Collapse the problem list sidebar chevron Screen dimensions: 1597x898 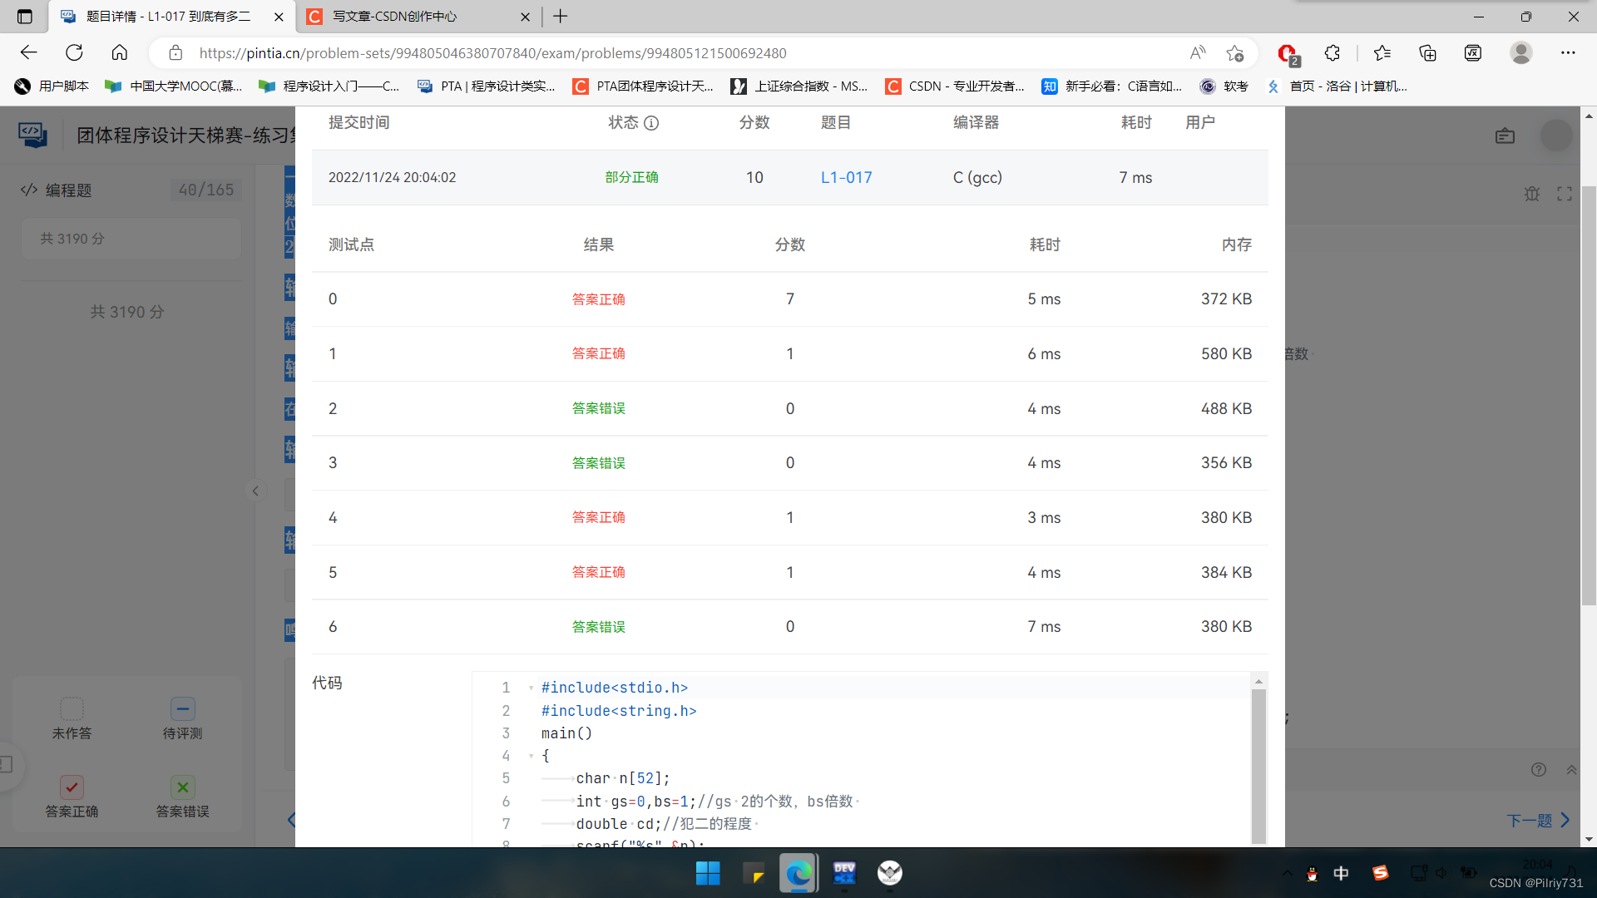pyautogui.click(x=256, y=491)
